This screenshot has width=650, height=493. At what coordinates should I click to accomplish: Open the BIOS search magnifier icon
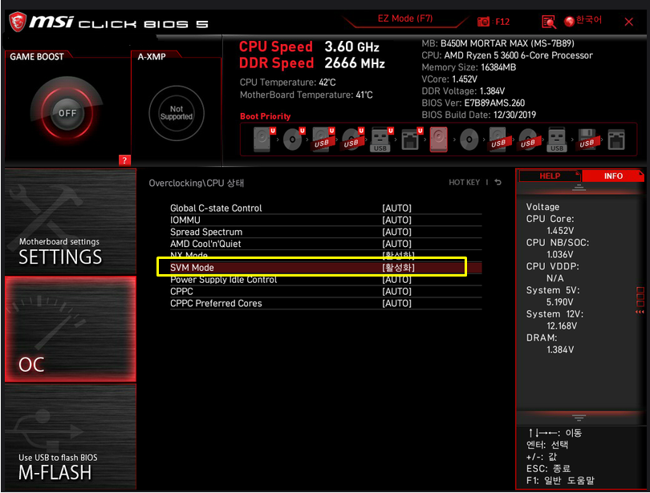click(548, 22)
